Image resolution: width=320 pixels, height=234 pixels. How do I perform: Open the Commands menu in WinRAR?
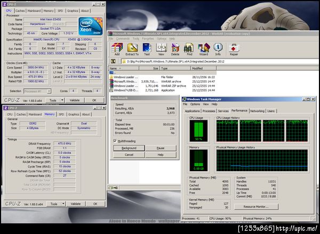coord(123,38)
